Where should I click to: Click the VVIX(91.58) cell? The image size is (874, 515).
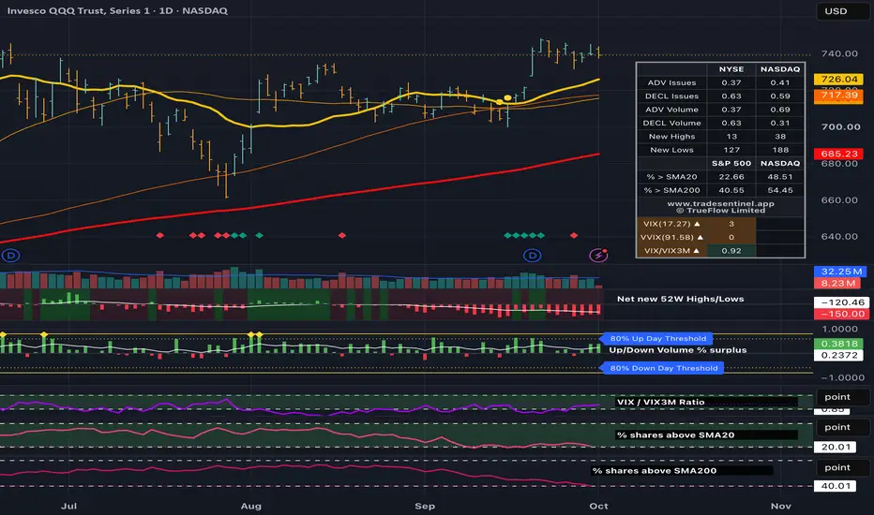coord(671,237)
